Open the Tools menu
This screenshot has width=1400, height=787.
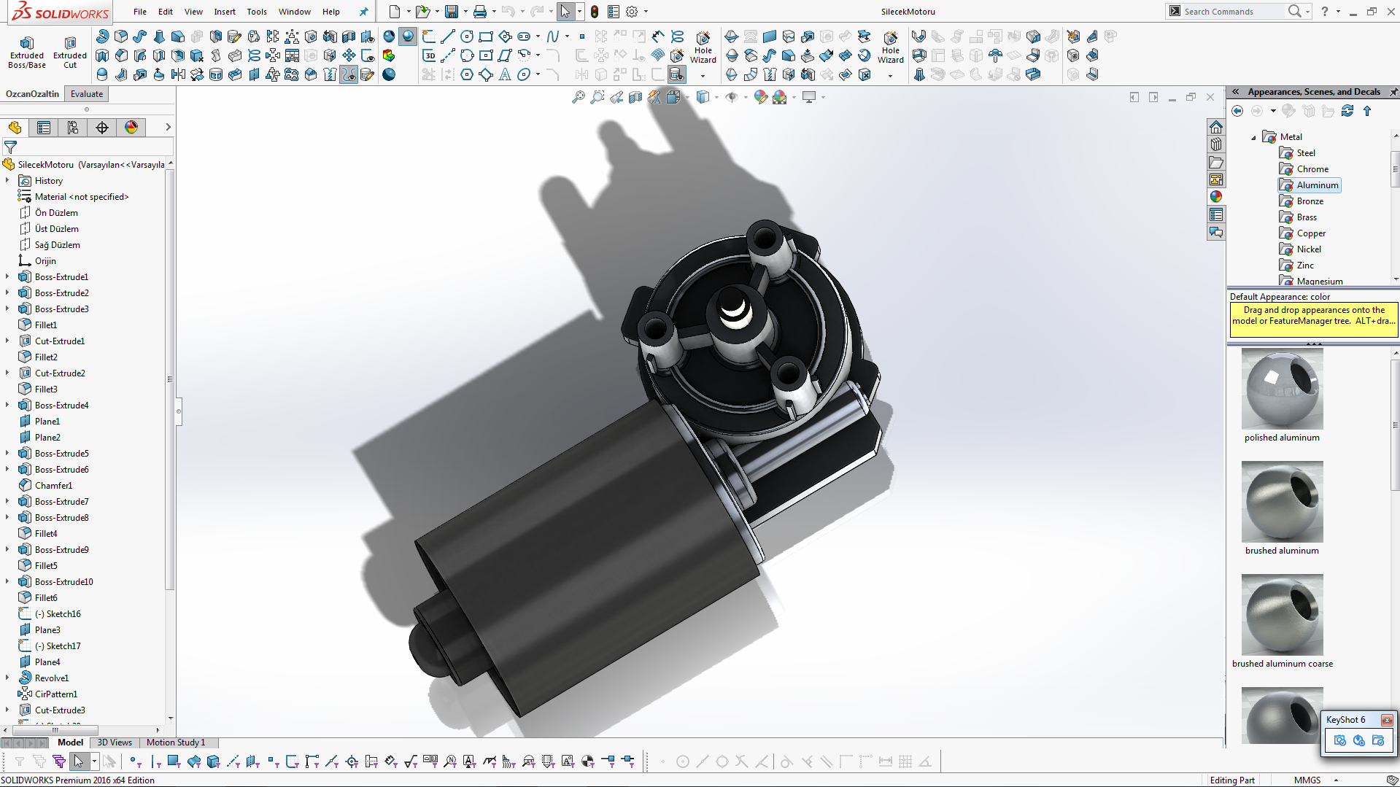click(257, 12)
